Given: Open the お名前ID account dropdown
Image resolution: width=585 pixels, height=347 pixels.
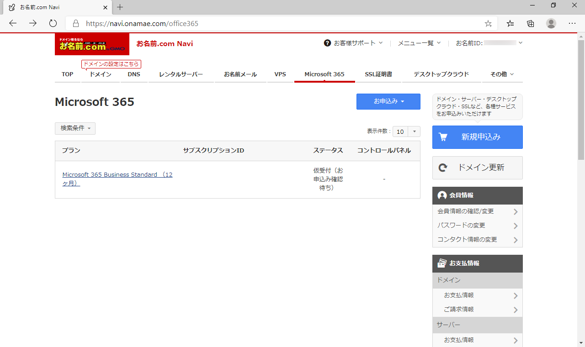Looking at the screenshot, I should tap(489, 43).
